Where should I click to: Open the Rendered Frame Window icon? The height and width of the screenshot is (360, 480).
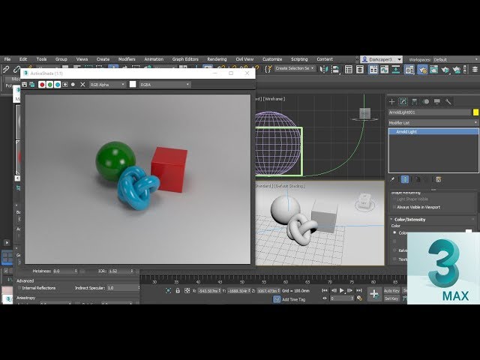pyautogui.click(x=433, y=70)
